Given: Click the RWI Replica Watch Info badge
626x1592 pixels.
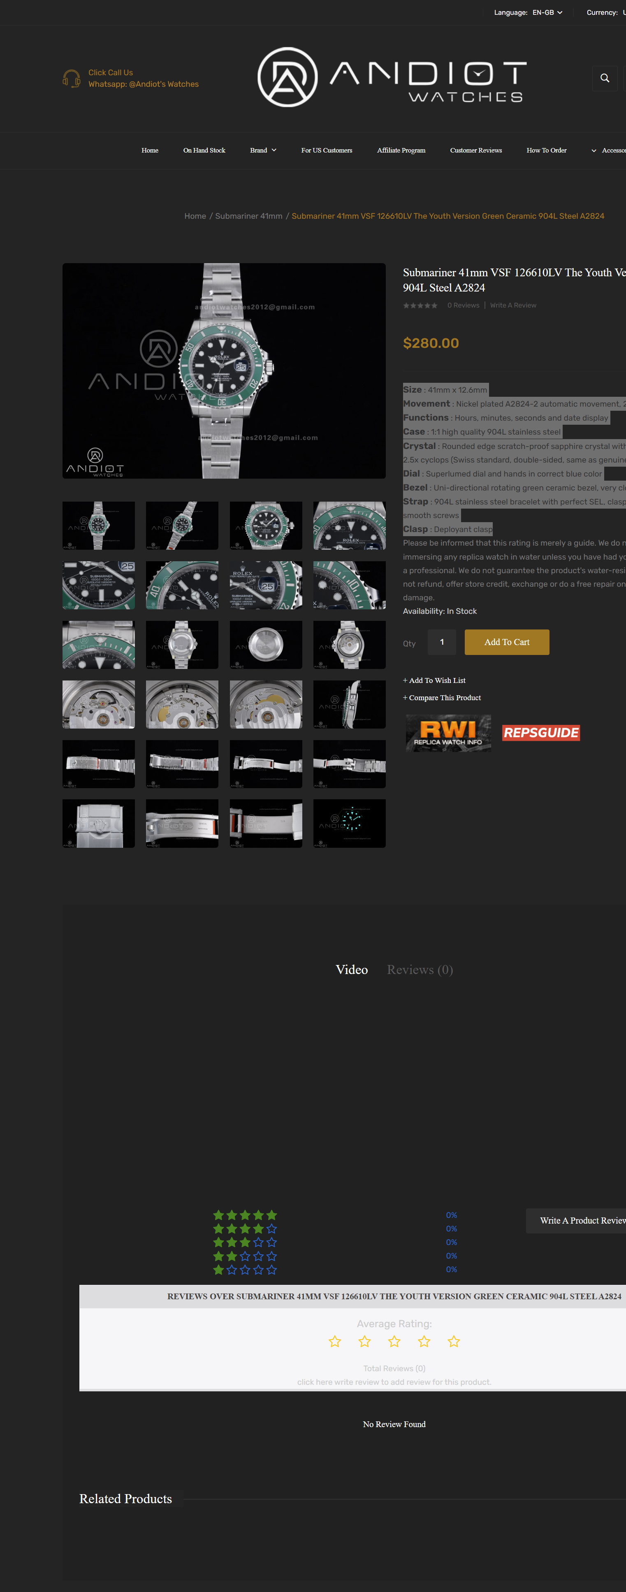Looking at the screenshot, I should [x=448, y=733].
